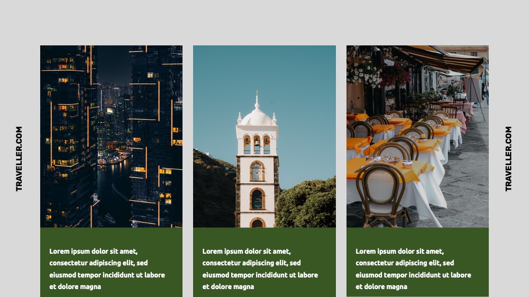Select Lorem ipsum text under restaurant photo
Image resolution: width=529 pixels, height=297 pixels.
413,269
